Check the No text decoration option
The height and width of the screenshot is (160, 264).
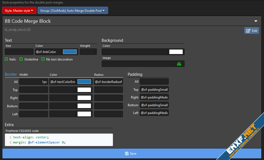(43, 59)
